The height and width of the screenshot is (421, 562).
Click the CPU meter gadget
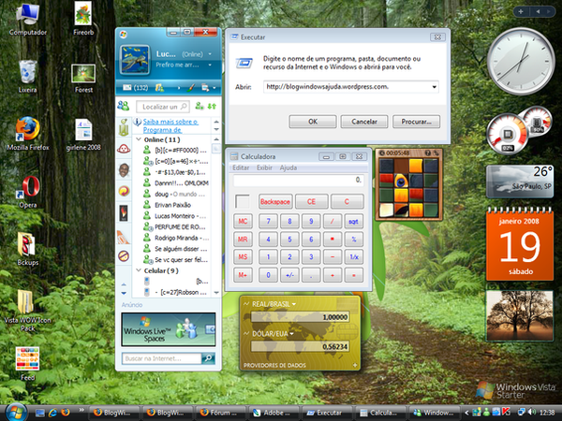[507, 135]
